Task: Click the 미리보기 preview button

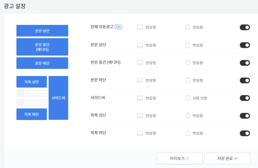Action: (179, 158)
